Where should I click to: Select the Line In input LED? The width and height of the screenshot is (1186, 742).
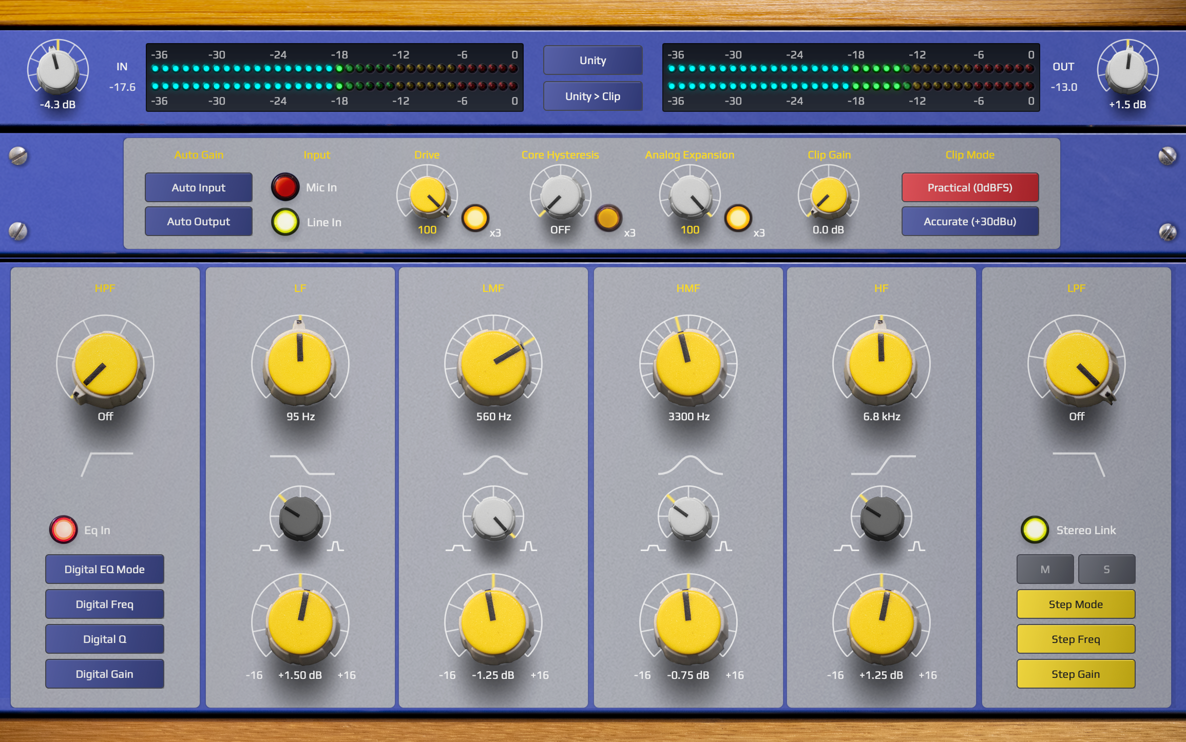coord(285,222)
